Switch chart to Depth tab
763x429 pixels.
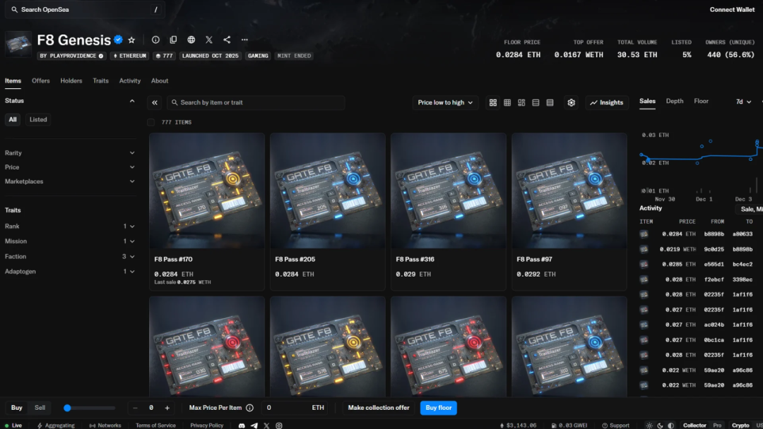tap(675, 101)
